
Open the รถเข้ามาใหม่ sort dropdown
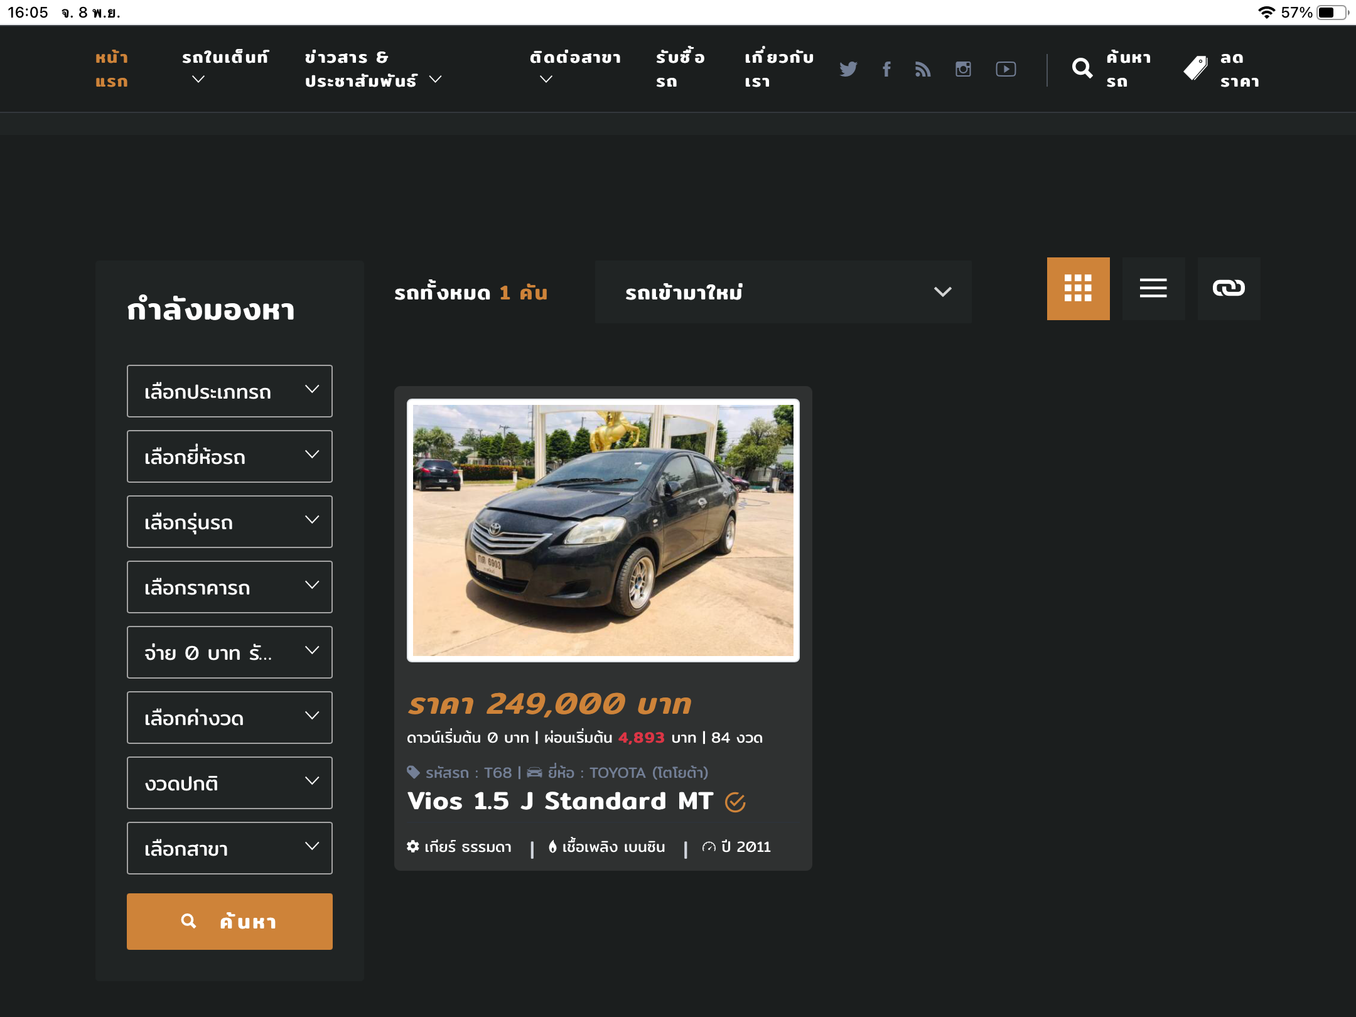(783, 292)
